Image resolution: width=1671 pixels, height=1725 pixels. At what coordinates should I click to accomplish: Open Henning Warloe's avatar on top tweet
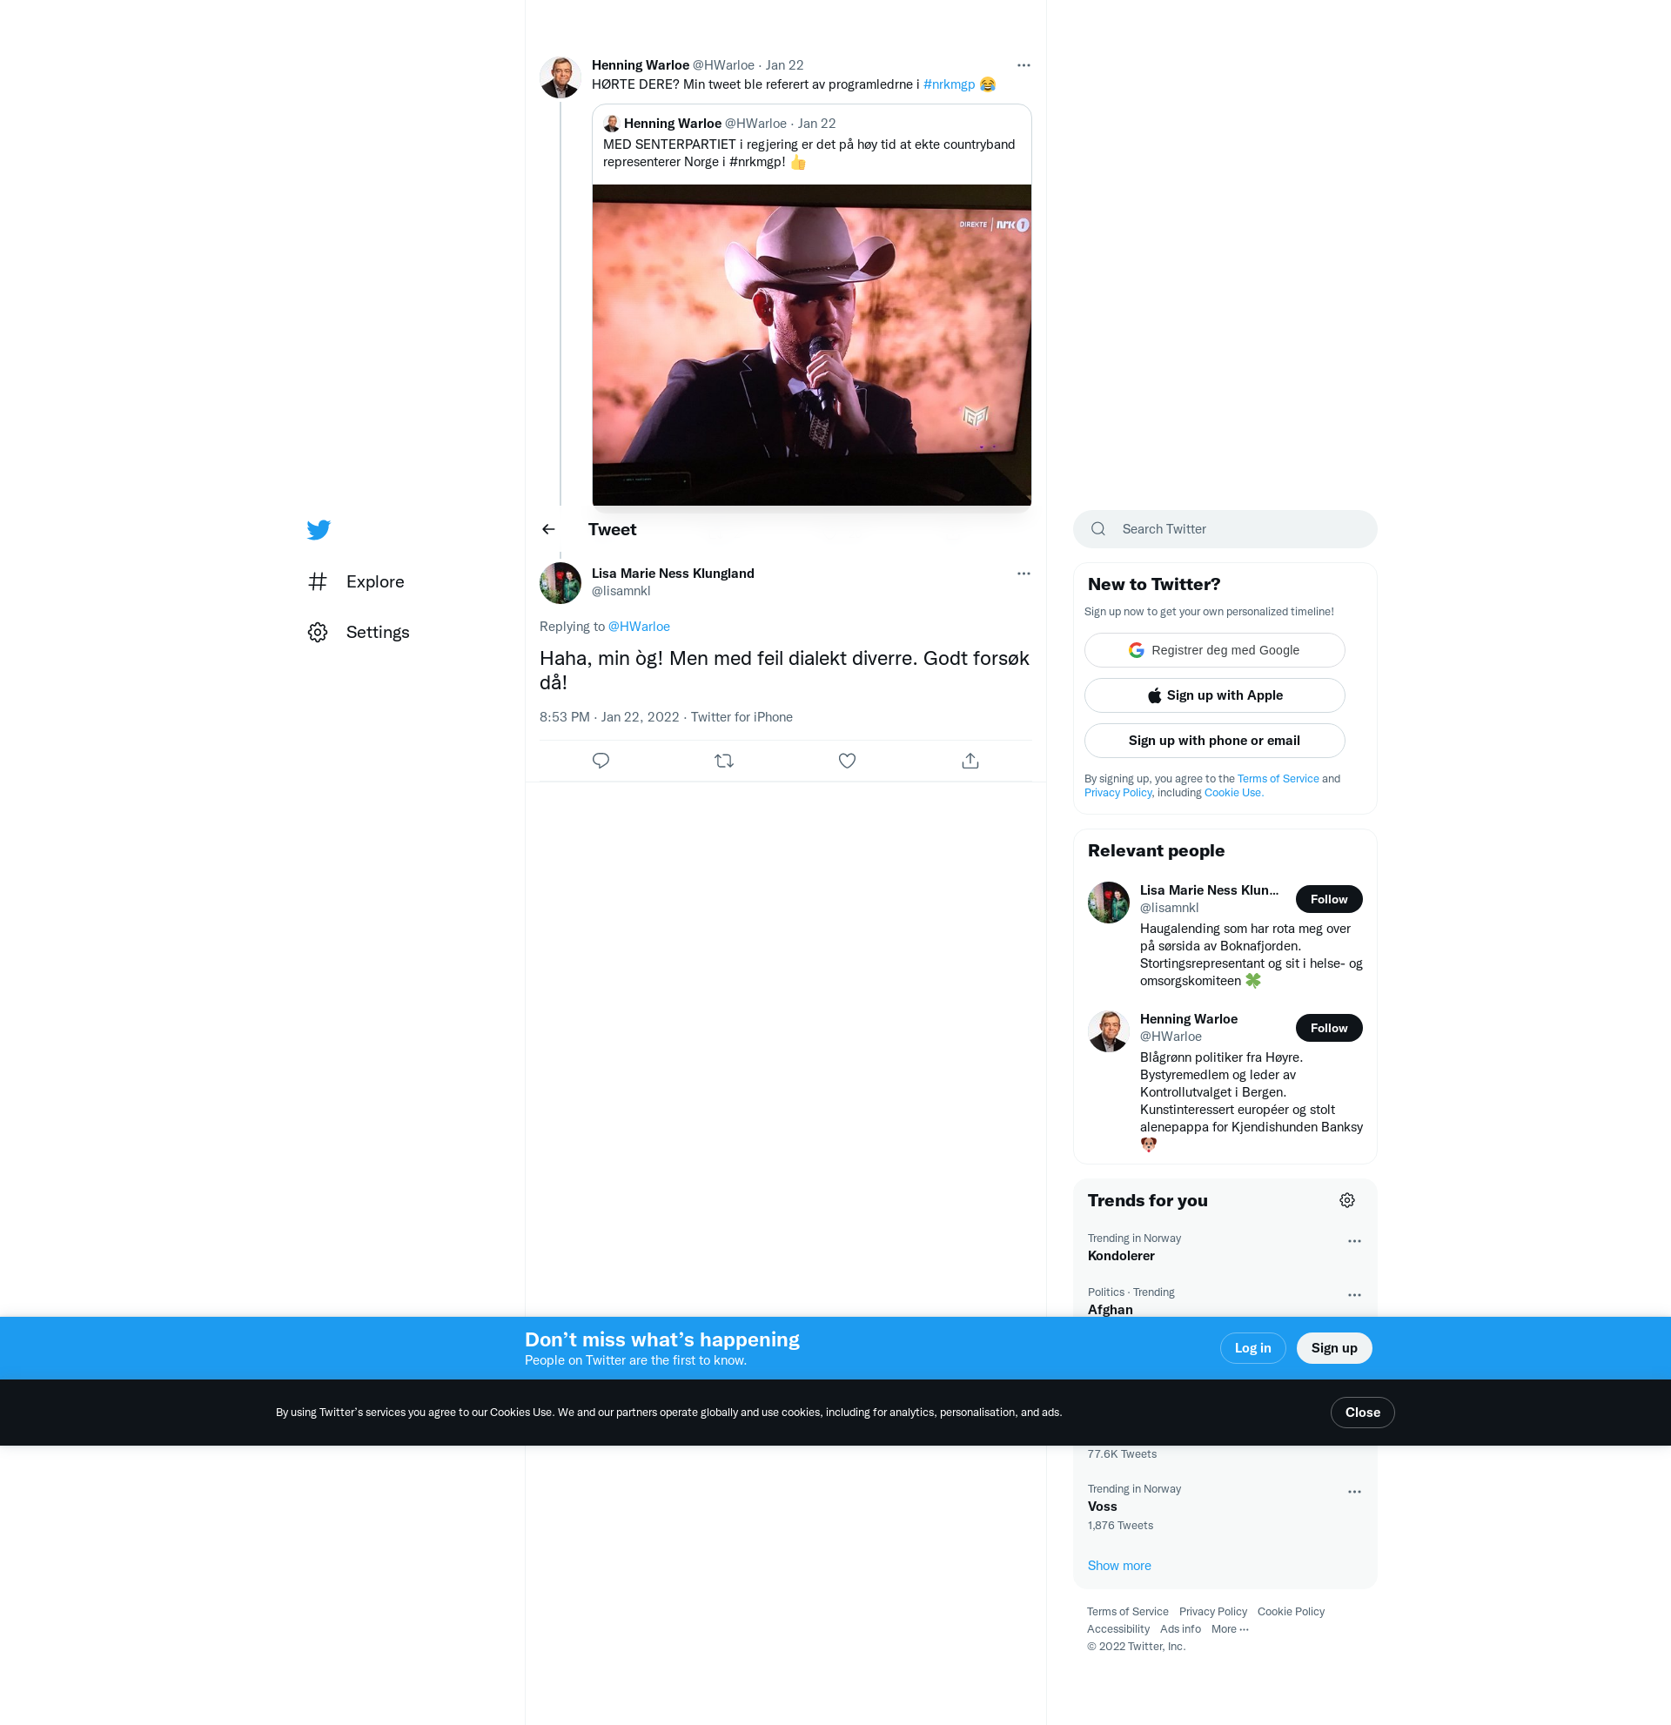pos(560,77)
